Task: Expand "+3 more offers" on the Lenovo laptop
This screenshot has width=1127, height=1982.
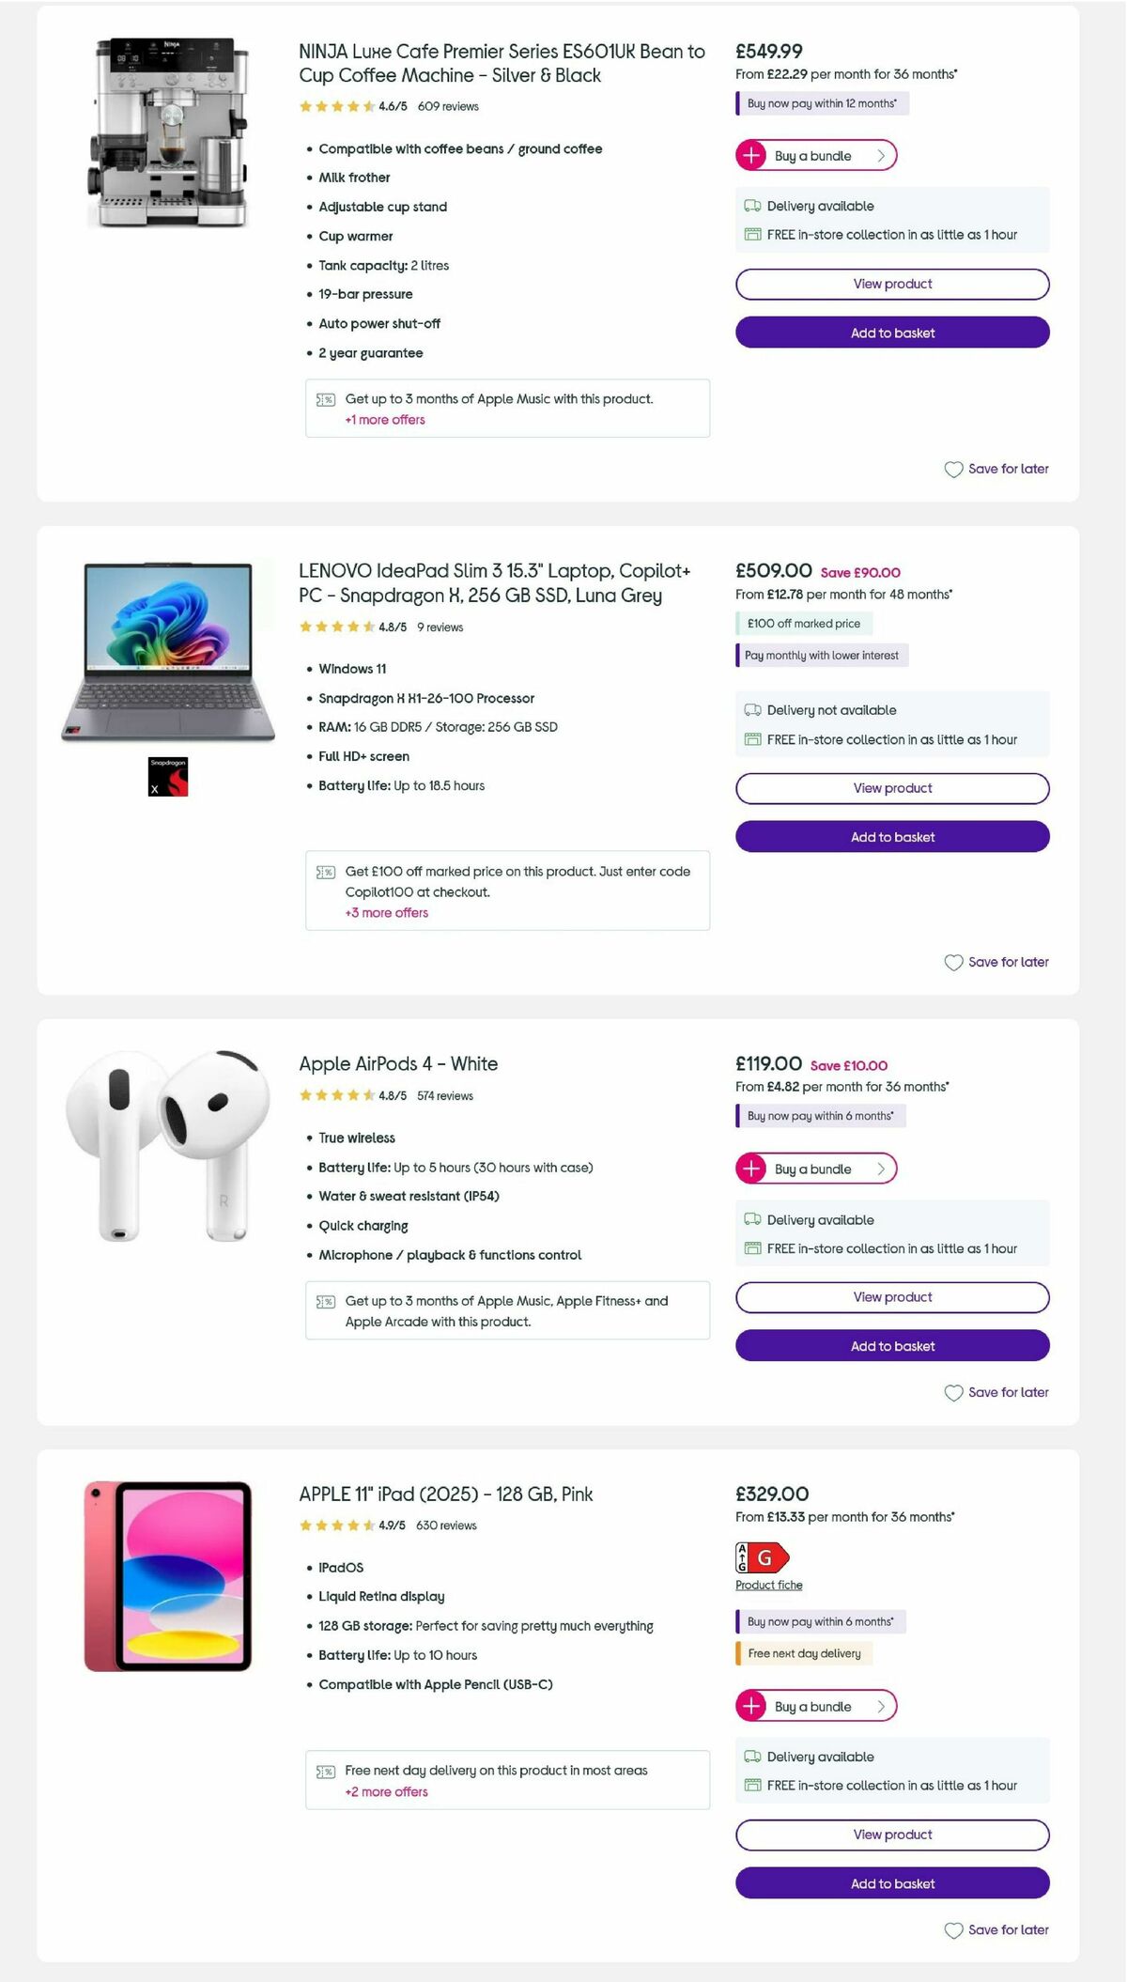Action: coord(386,912)
